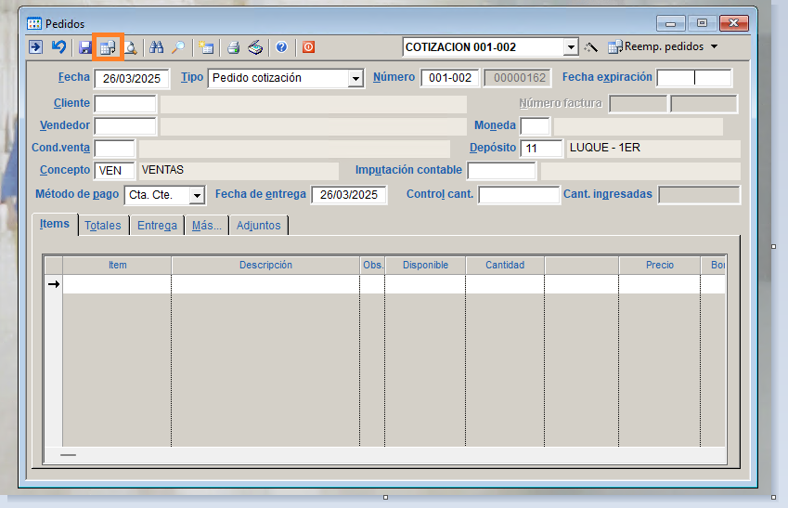Expand the Método de pago dropdown

pos(197,195)
